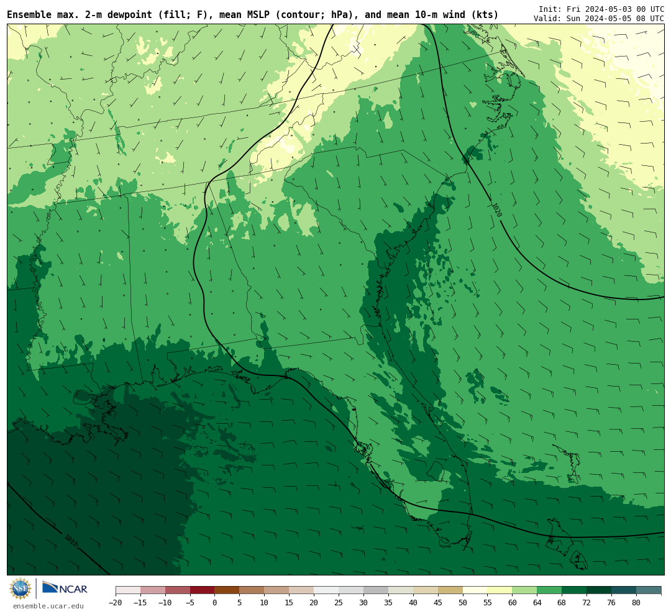Pick the colorbar swatch between 15 and 20
Screen dimensions: 671x614
tap(302, 590)
